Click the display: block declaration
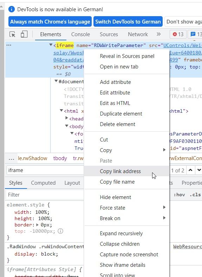 (36, 254)
